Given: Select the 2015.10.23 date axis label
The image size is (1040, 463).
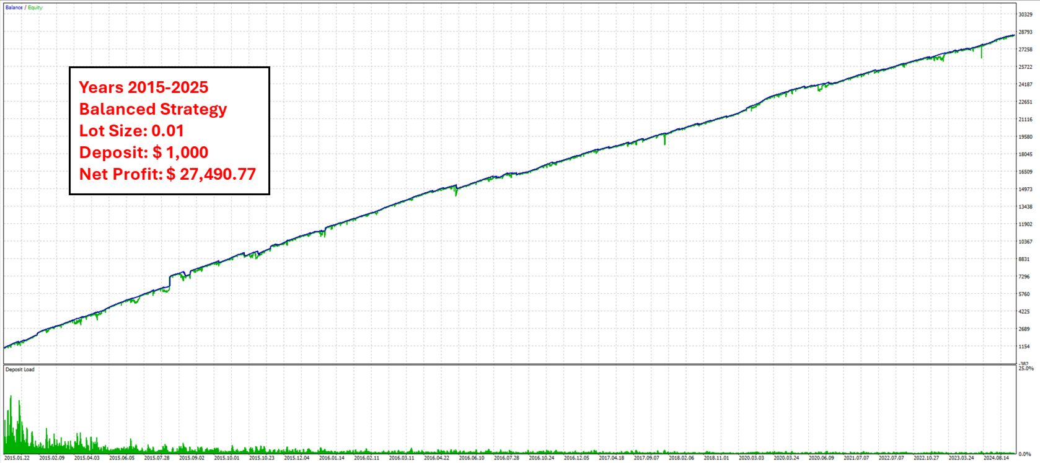Looking at the screenshot, I should pos(262,458).
